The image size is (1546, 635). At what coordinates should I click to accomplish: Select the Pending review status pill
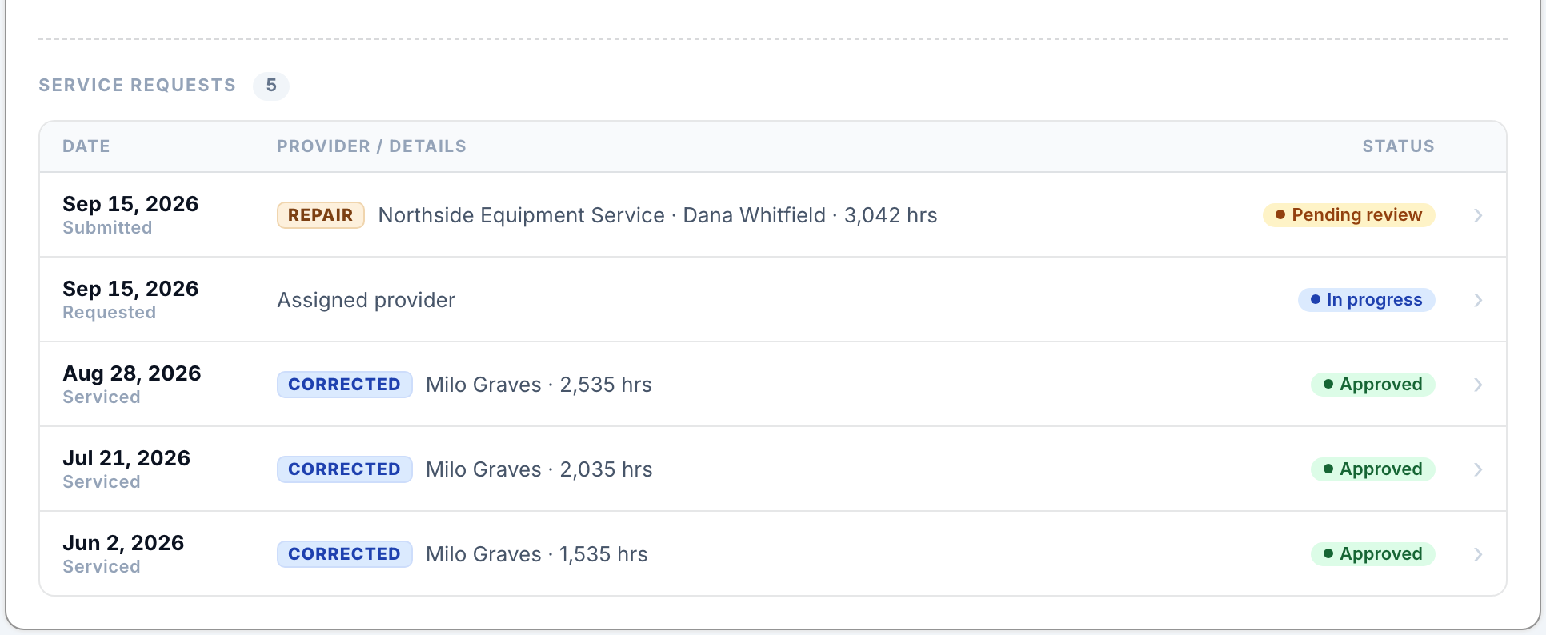(x=1349, y=215)
